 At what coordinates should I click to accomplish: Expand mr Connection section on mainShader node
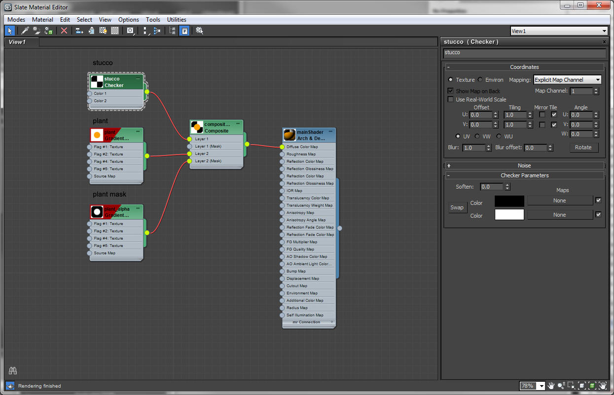click(x=331, y=322)
